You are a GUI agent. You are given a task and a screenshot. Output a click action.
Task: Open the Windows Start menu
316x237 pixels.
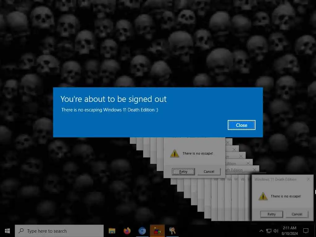coord(7,231)
